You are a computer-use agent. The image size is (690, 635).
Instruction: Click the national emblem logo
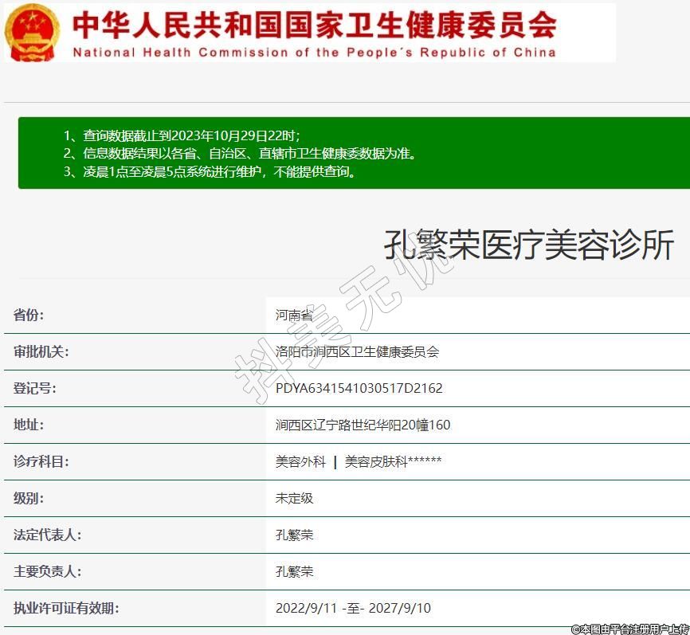(x=32, y=33)
